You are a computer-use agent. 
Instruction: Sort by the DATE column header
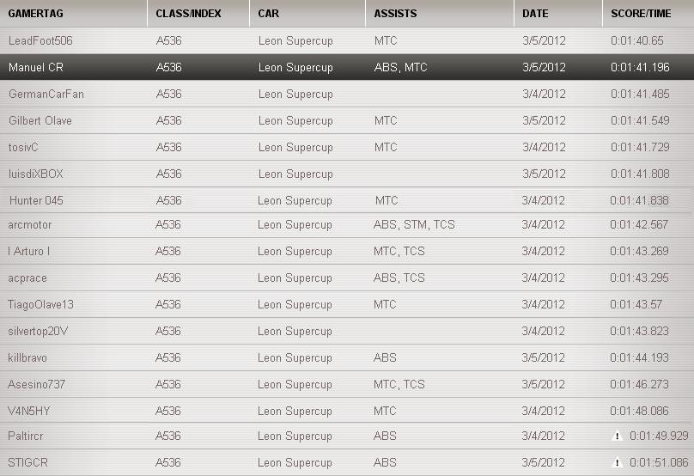click(x=535, y=14)
